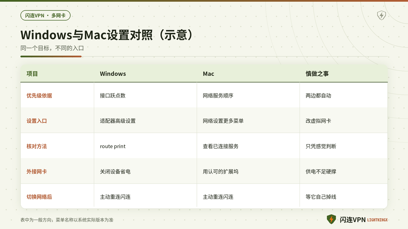
Task: Click the LIGHTNINGX text in footer
Action: pyautogui.click(x=377, y=220)
